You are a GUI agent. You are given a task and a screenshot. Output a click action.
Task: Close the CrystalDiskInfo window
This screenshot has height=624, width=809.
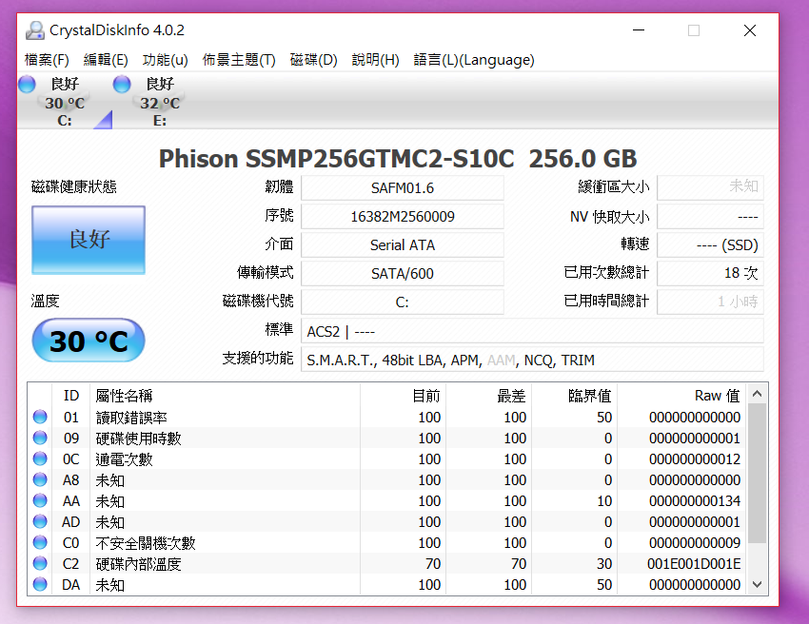coord(750,30)
